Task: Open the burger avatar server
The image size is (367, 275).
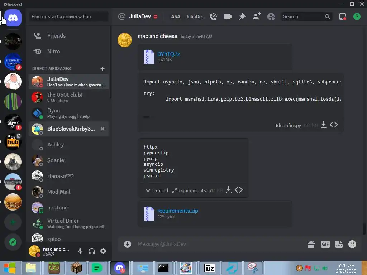Action: pos(13,202)
